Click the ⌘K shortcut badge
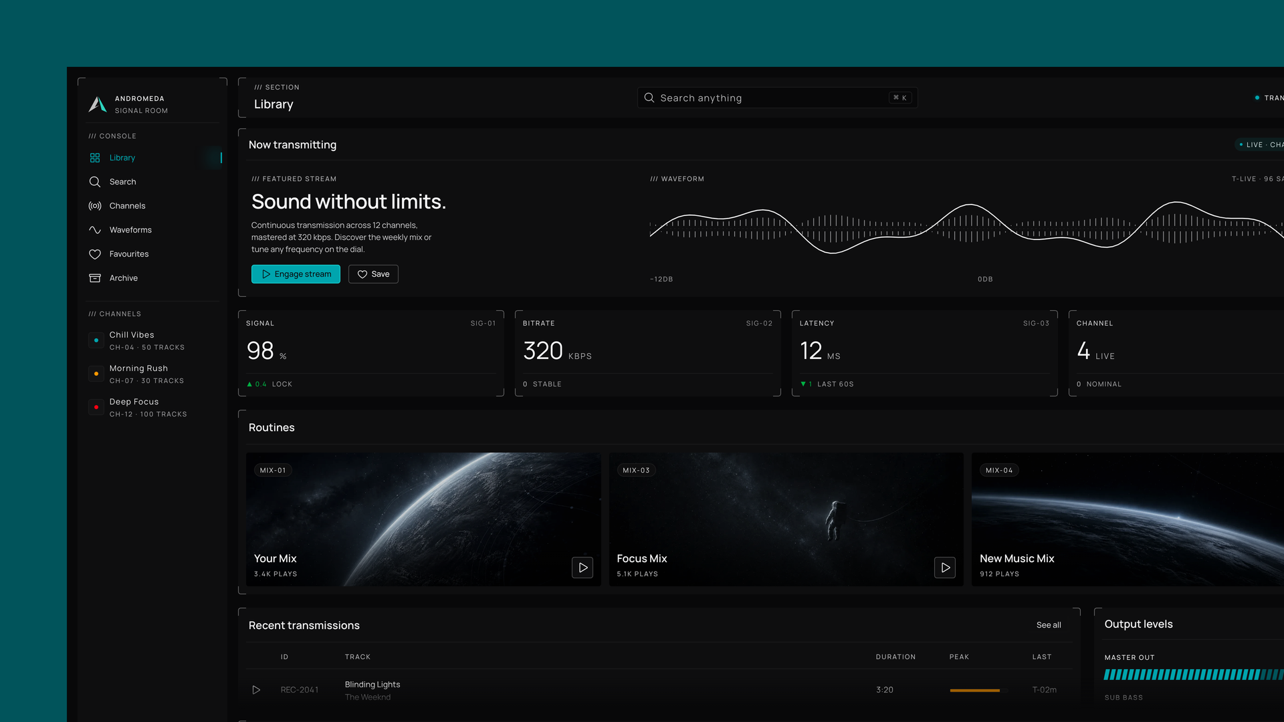The width and height of the screenshot is (1284, 722). click(x=900, y=98)
